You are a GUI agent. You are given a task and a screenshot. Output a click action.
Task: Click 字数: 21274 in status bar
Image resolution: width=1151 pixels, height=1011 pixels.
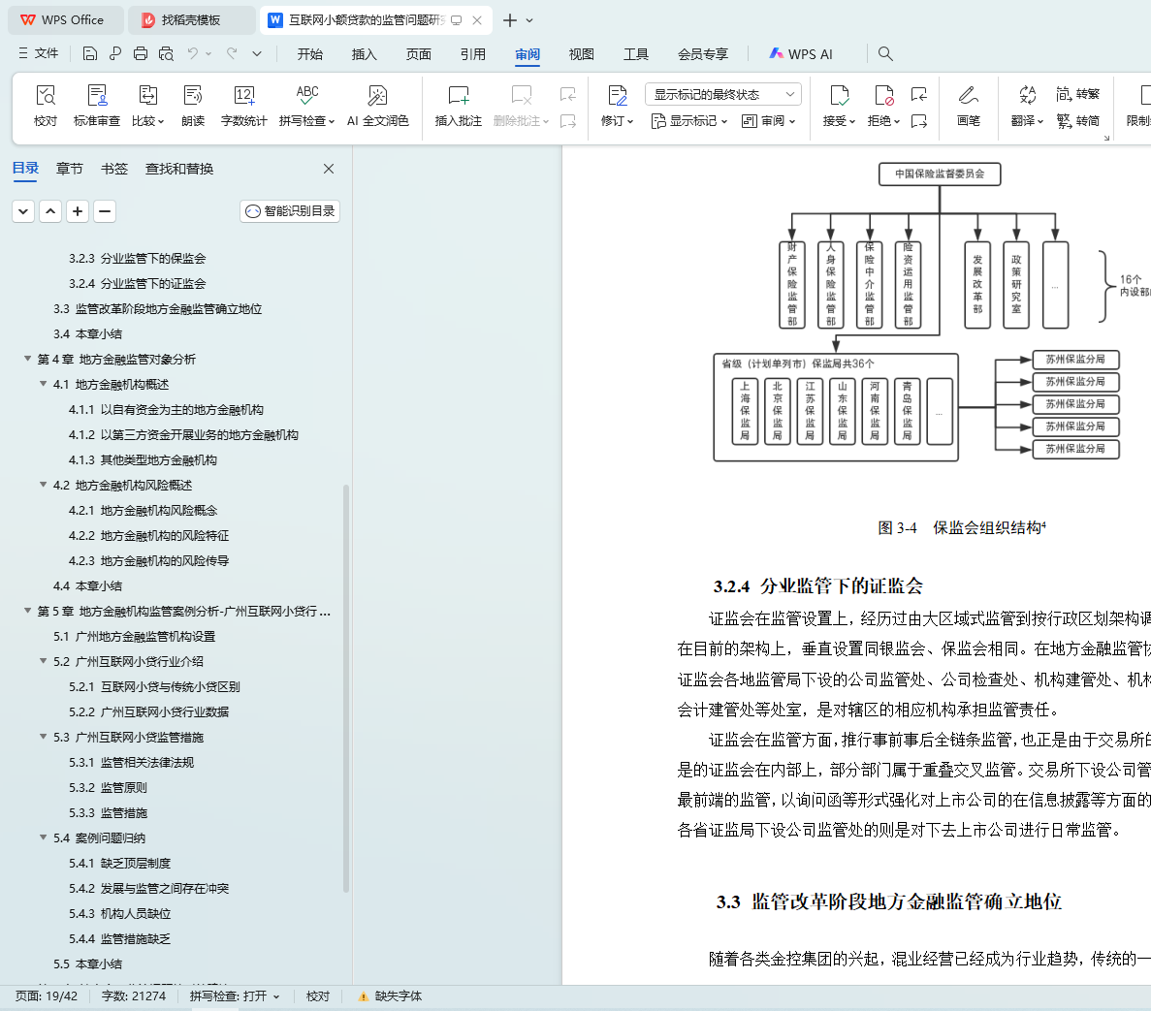[x=134, y=996]
